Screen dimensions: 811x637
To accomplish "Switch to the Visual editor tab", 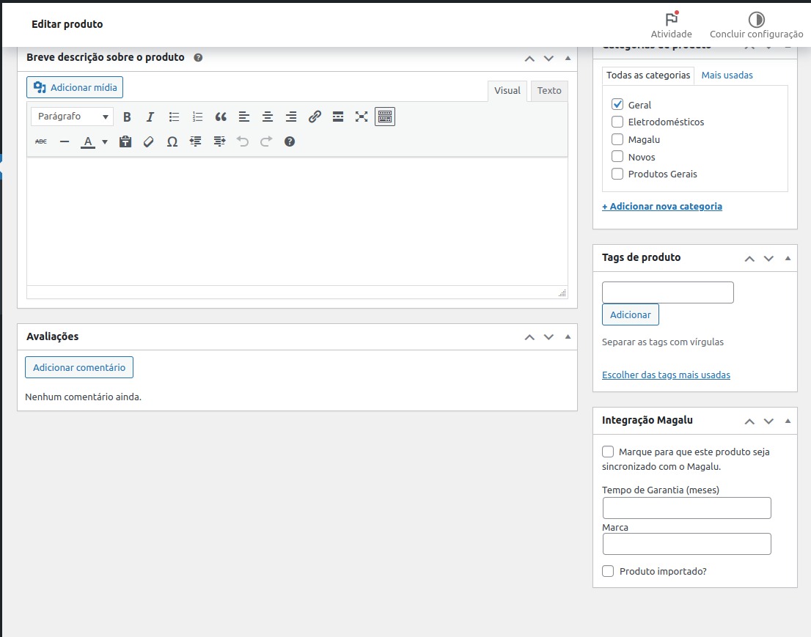I will 507,90.
